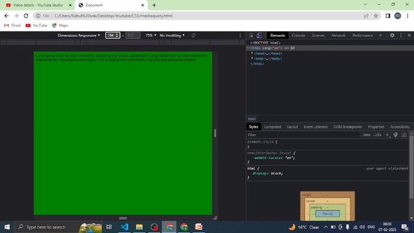Image resolution: width=414 pixels, height=233 pixels.
Task: Open the Computed styles tab
Action: [x=272, y=127]
